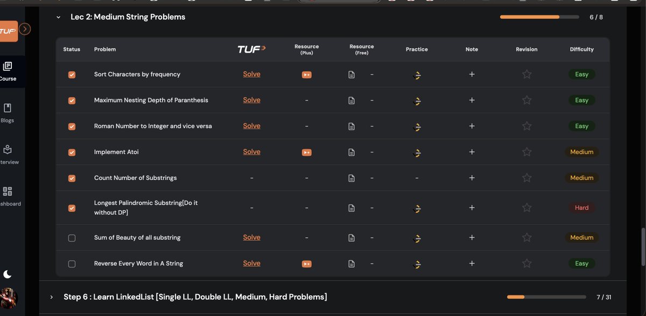The width and height of the screenshot is (646, 316).
Task: Open practice link for Maximum Nesting Depth of Paranthesis
Action: [x=417, y=100]
